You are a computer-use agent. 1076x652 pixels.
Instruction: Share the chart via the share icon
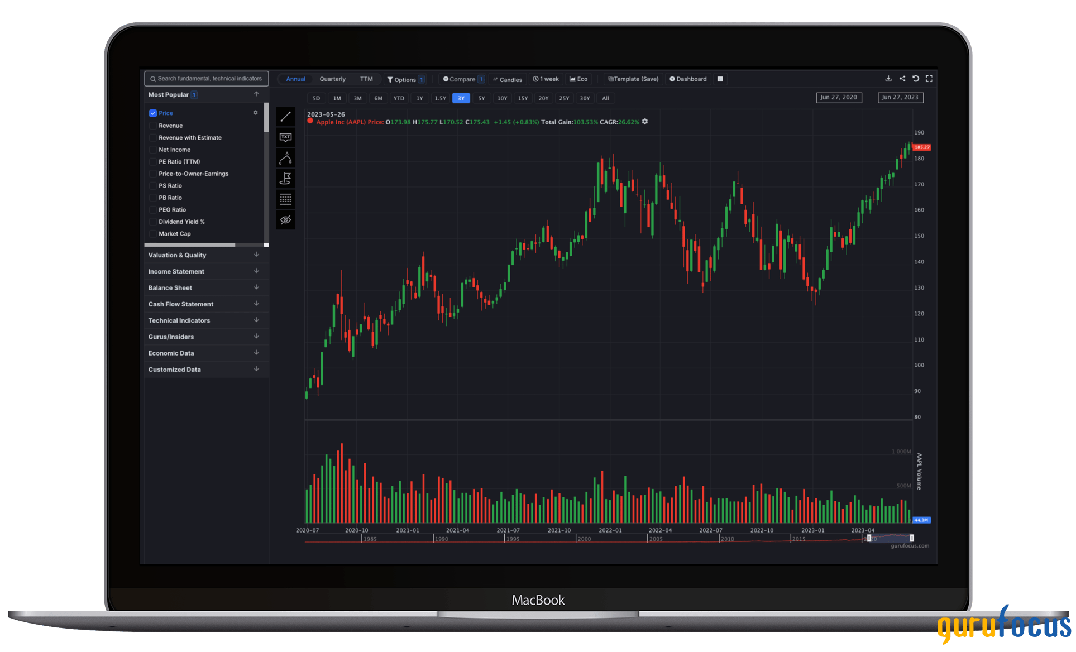pos(902,79)
